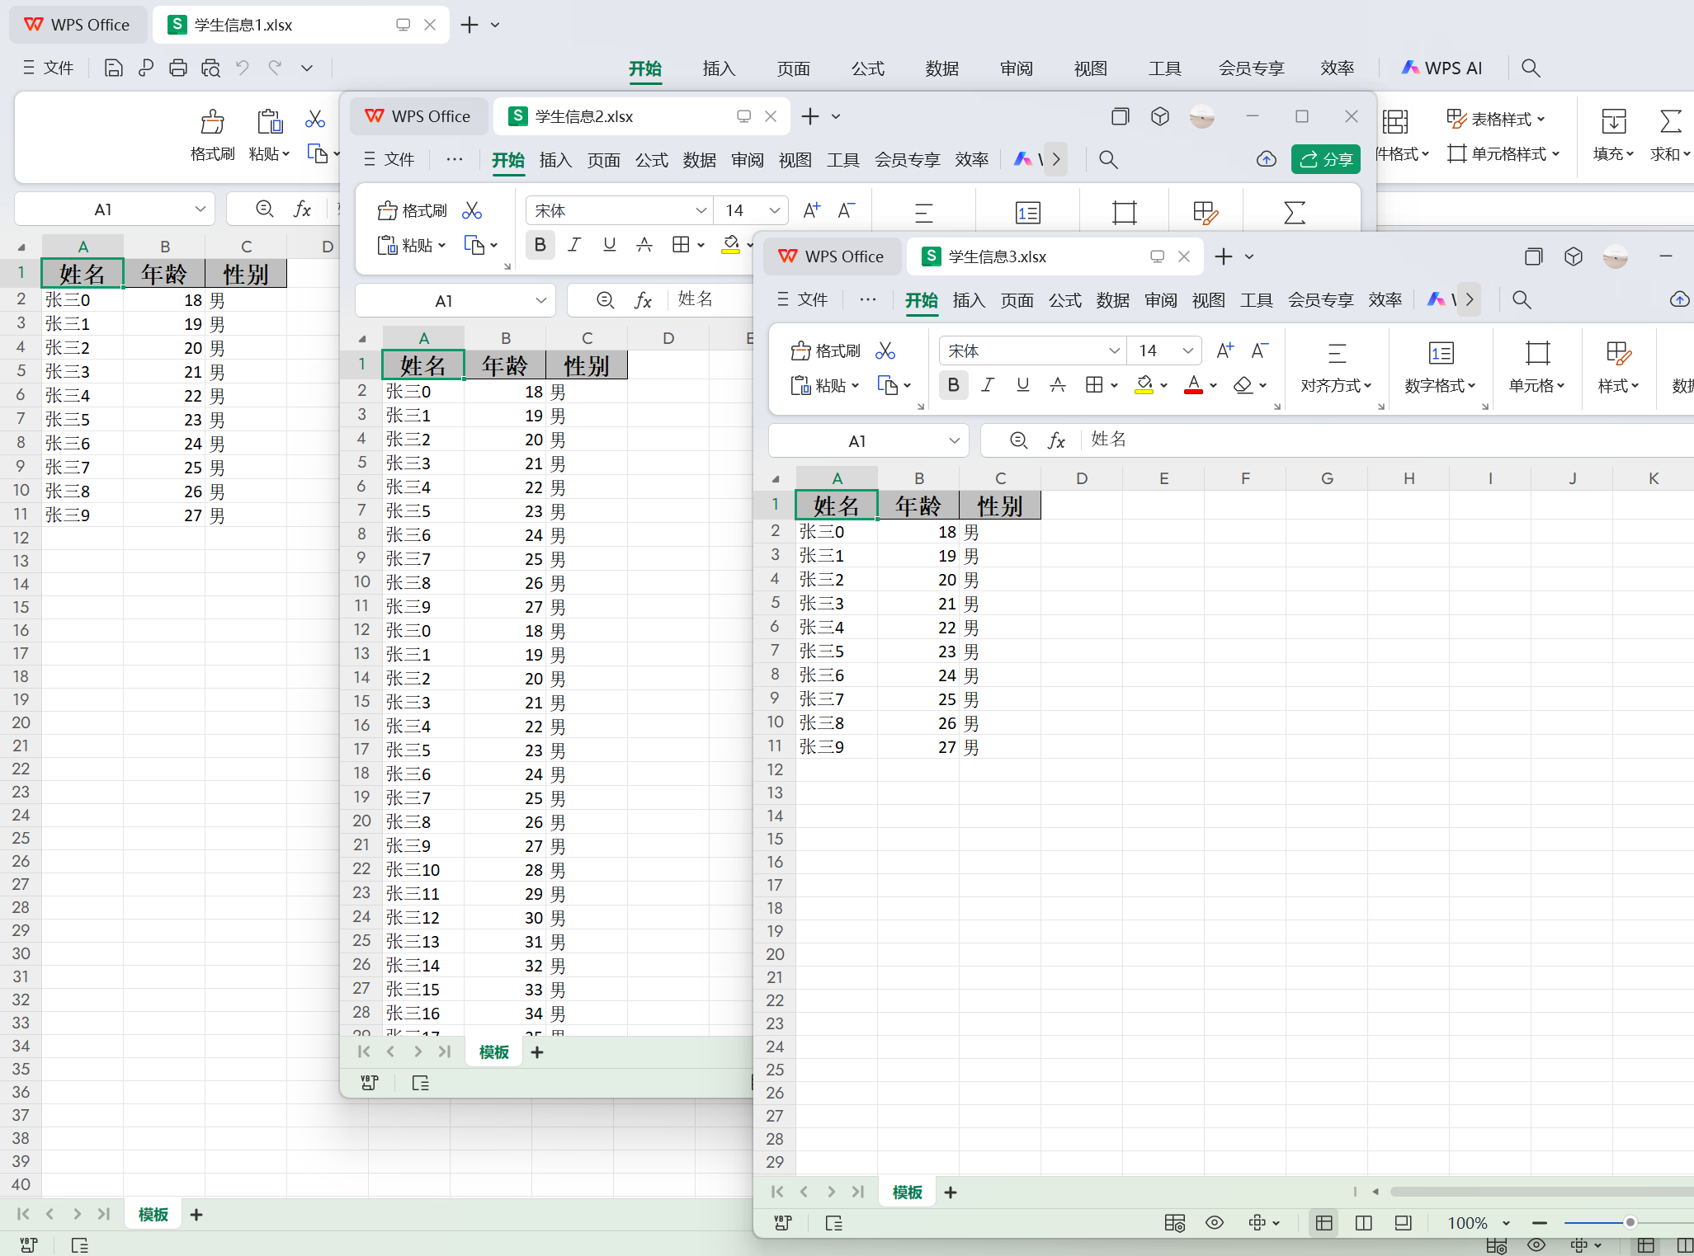This screenshot has height=1256, width=1694.
Task: Click print icon in 学生信息1 toolbar
Action: click(177, 68)
